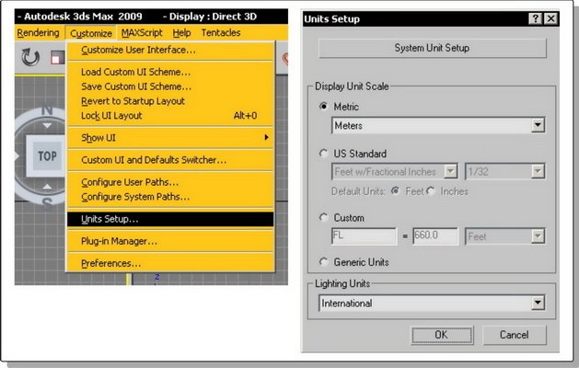Select the Metric radio button
Image resolution: width=579 pixels, height=368 pixels.
[x=323, y=107]
